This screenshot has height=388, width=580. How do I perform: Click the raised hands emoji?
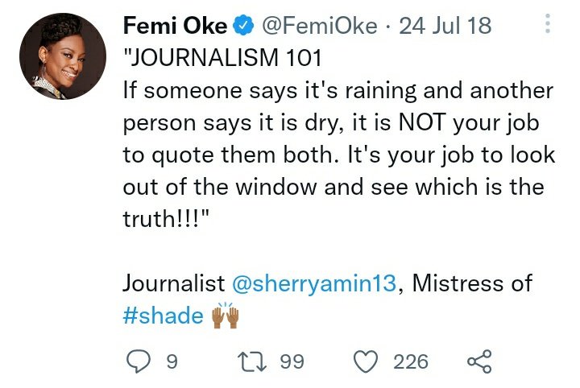click(x=226, y=316)
